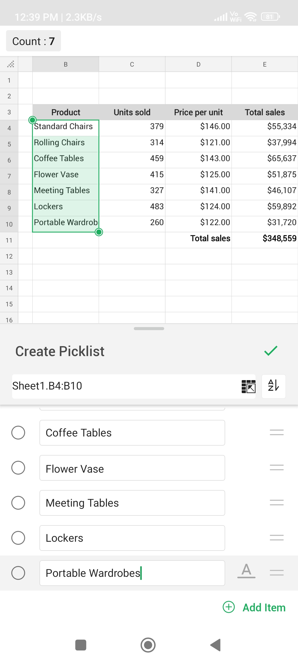Image resolution: width=298 pixels, height=663 pixels.
Task: Tap drag handle beside Lockers
Action: coord(276,538)
